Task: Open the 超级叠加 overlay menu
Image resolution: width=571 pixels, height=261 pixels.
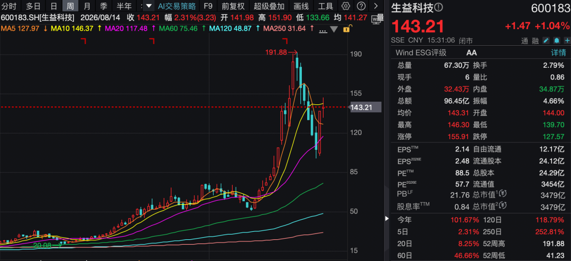Action: tap(269, 6)
